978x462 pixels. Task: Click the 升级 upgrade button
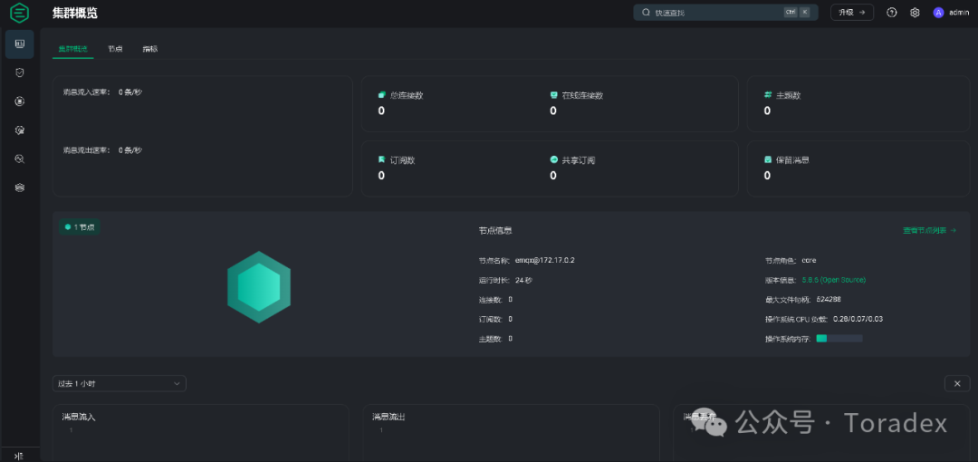pyautogui.click(x=851, y=13)
